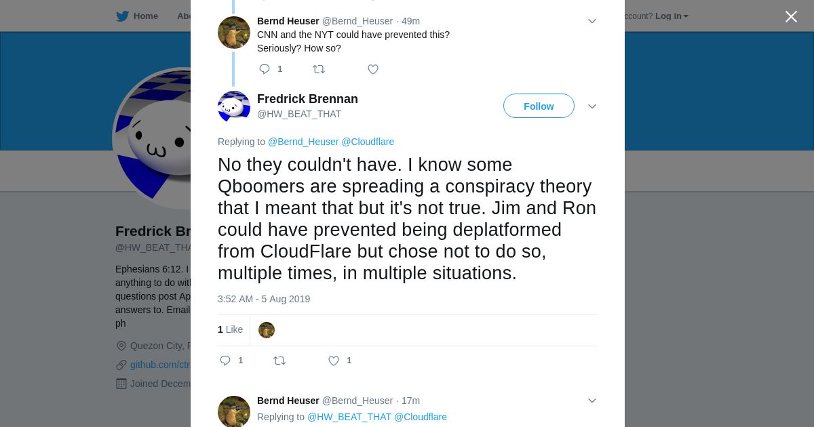Open tweet timestamp 3:52 AM - 5 Aug 2019

point(264,299)
